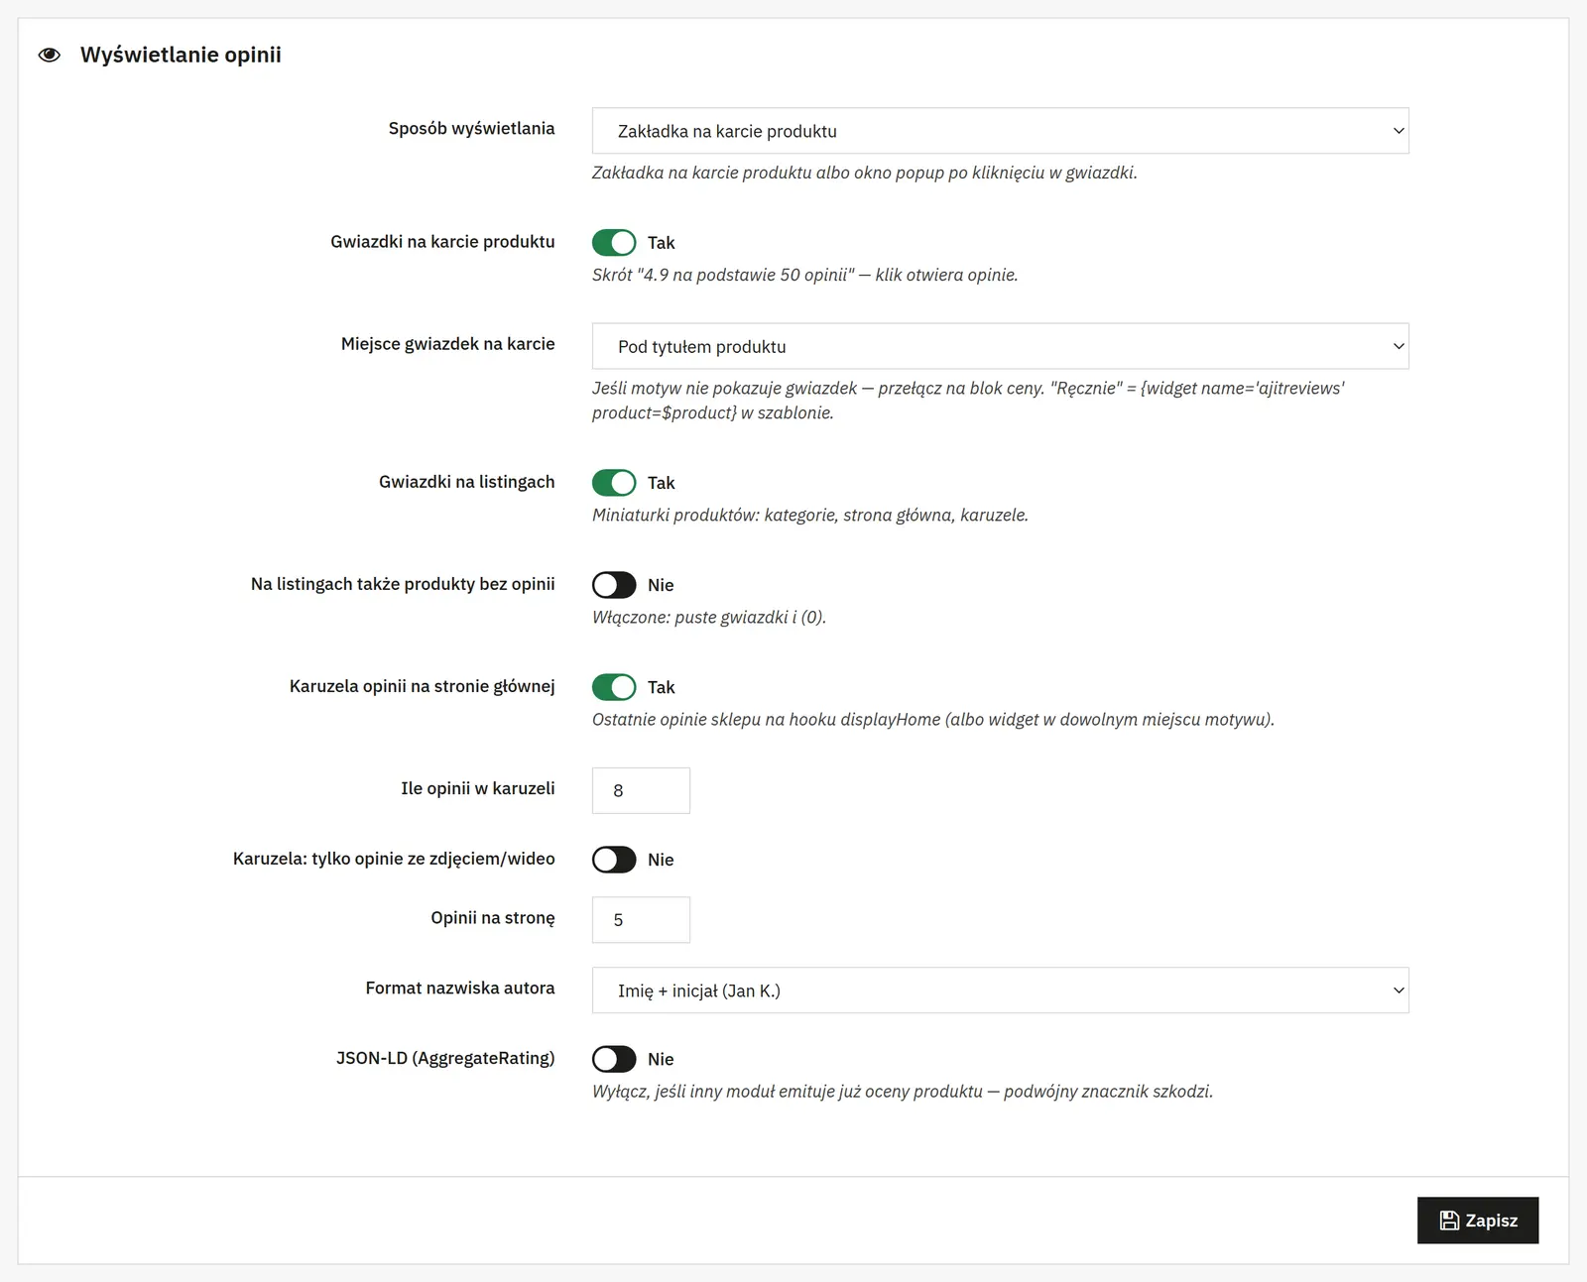Turn off Gwiazdki na listingach switch
Screen dimensions: 1587x1282
pyautogui.click(x=614, y=483)
